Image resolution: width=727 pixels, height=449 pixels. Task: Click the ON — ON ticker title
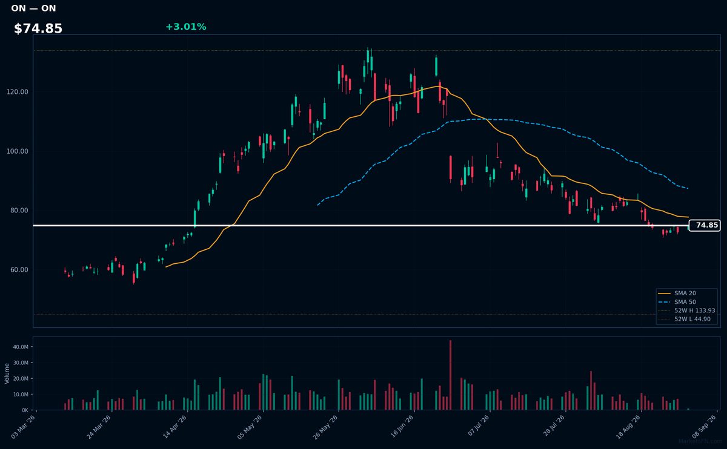[33, 8]
